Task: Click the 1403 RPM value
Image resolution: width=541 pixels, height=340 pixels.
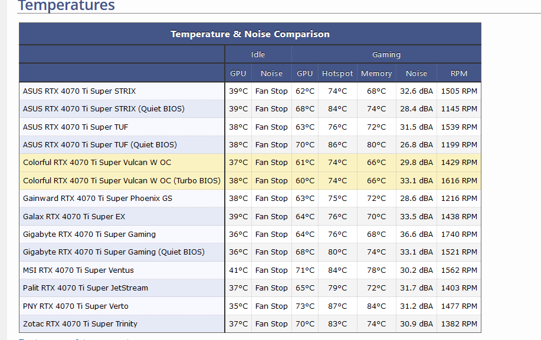Action: tap(459, 288)
